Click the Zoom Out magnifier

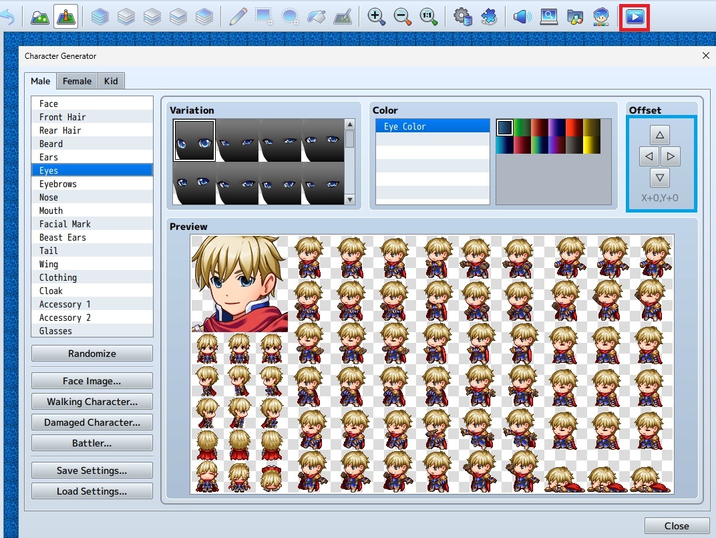pyautogui.click(x=403, y=17)
